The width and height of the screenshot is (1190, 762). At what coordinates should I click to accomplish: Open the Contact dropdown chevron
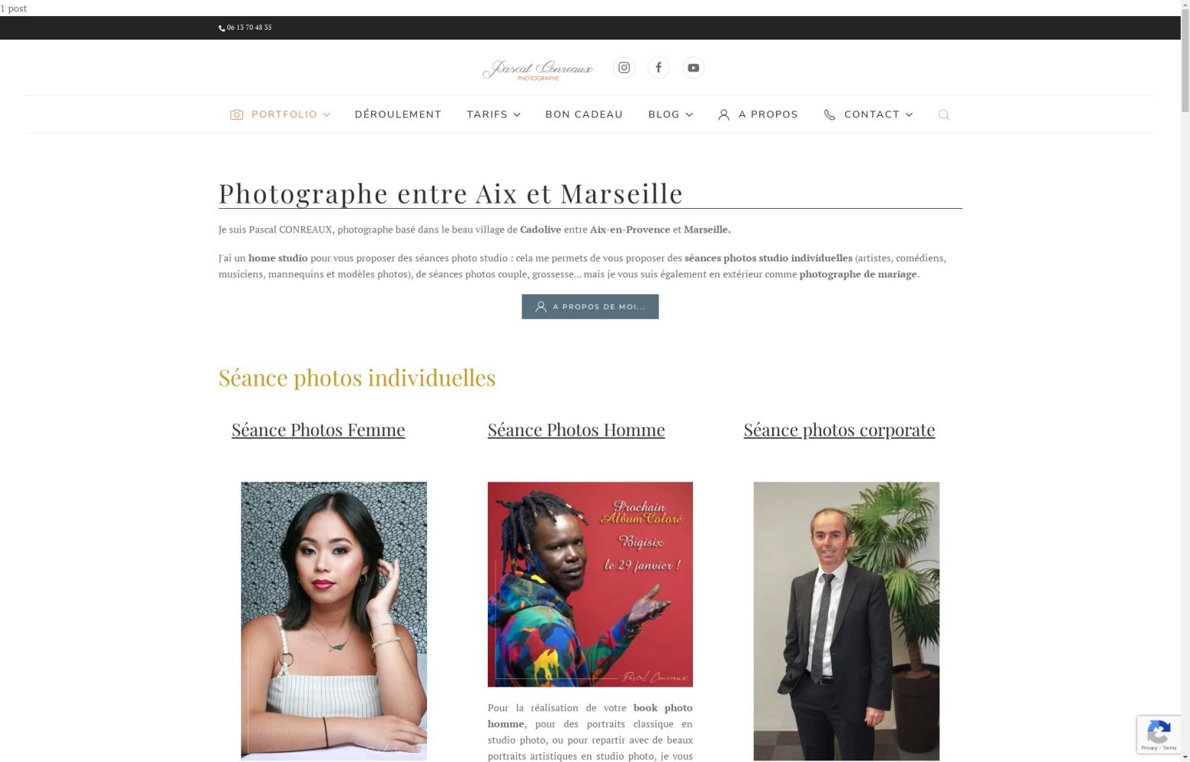click(x=909, y=114)
